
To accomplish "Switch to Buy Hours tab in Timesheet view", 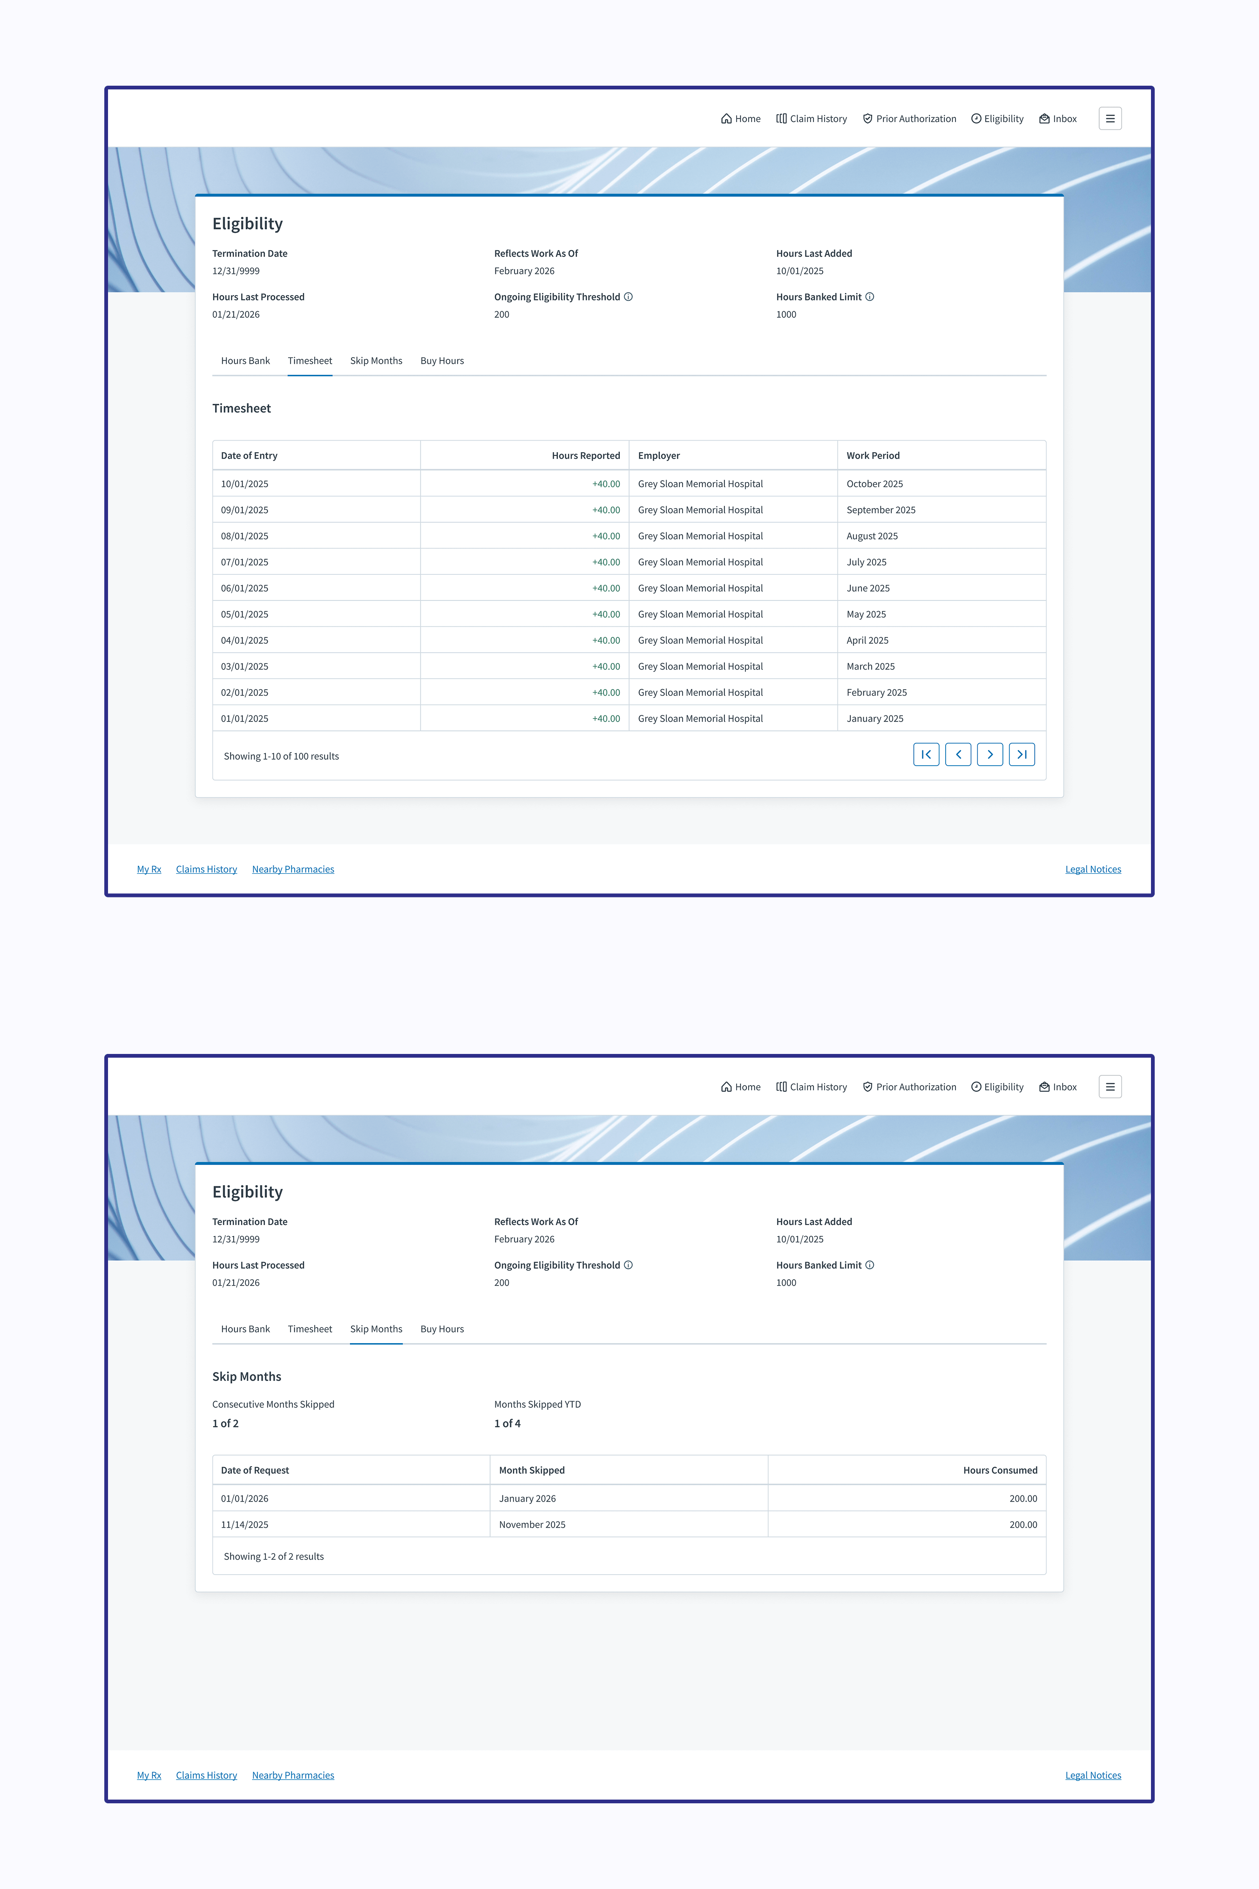I will click(x=441, y=361).
